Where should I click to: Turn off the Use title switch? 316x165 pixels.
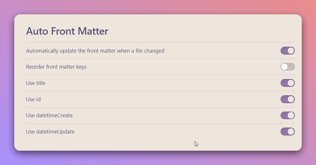point(288,83)
